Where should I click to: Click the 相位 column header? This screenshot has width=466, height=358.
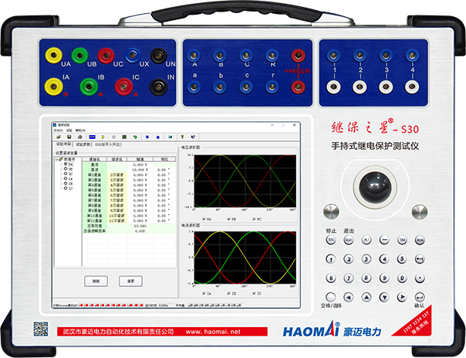tap(164, 159)
